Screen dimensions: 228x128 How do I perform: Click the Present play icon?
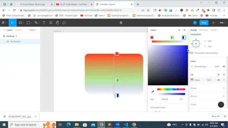213,23
